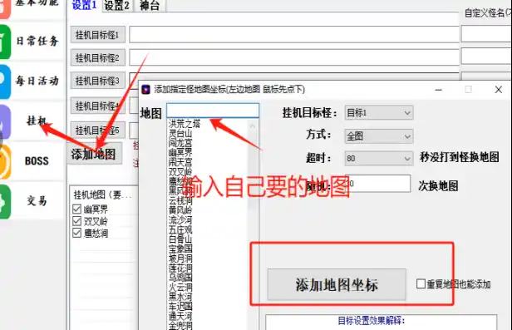Screen dimensions: 512x330
Task: Select 流沙河 in the map list
Action: [180, 220]
